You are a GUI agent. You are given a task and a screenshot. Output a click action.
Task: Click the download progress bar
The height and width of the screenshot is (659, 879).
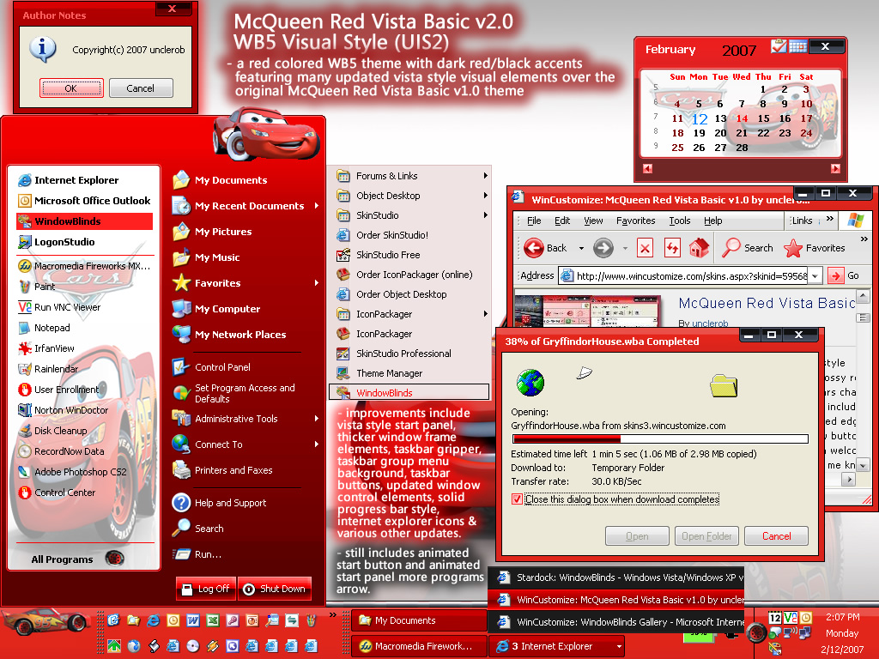(x=660, y=438)
